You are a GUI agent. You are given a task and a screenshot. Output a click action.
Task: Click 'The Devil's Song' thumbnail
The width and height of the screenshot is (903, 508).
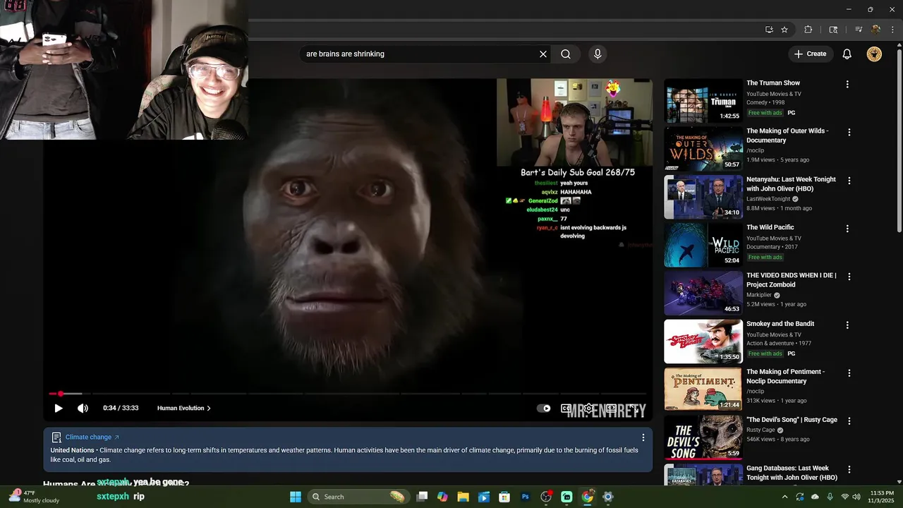(x=703, y=437)
